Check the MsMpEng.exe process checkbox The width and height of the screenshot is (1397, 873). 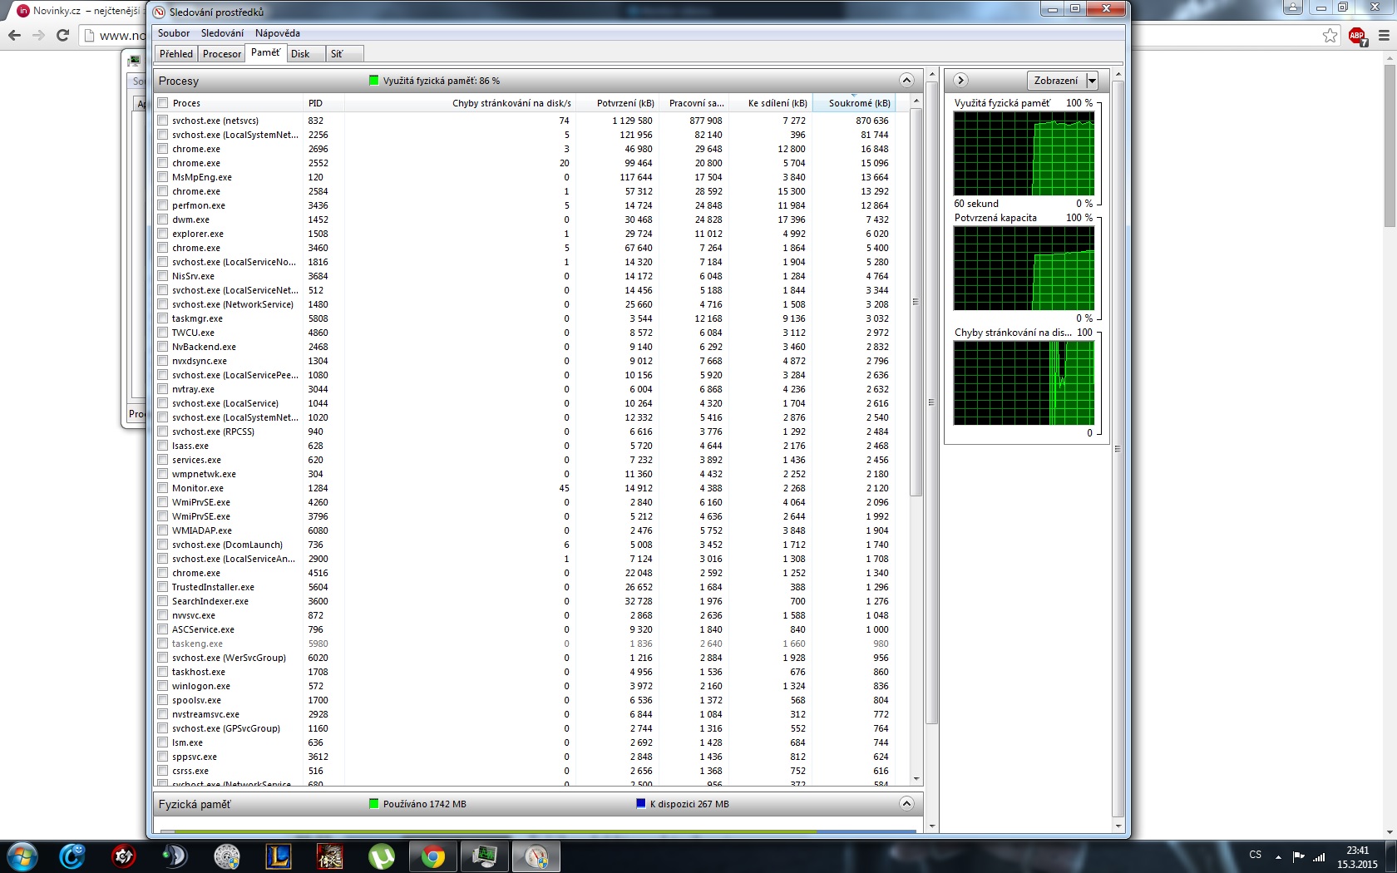(x=163, y=177)
